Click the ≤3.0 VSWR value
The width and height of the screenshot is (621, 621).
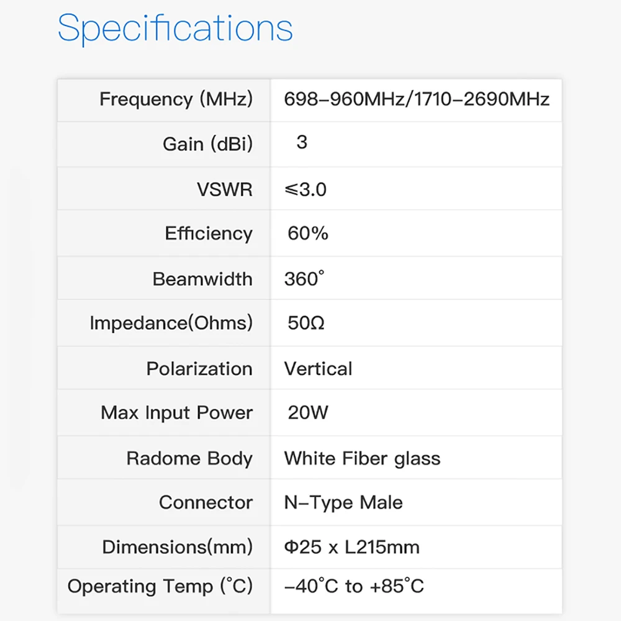tap(306, 189)
